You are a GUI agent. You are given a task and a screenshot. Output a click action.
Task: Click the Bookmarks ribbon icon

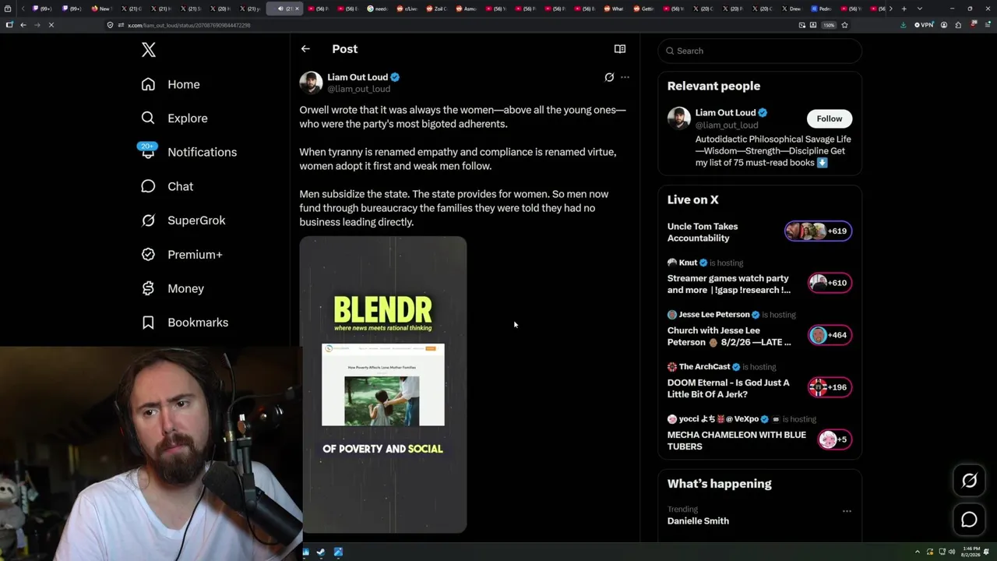point(148,323)
